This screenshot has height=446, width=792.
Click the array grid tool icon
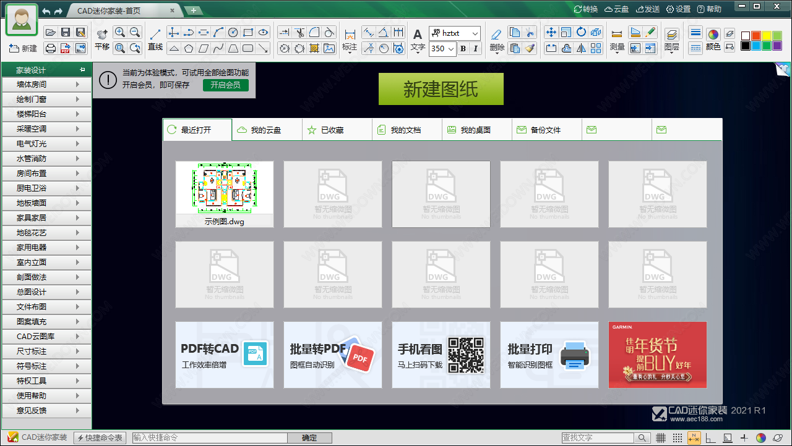pyautogui.click(x=596, y=48)
